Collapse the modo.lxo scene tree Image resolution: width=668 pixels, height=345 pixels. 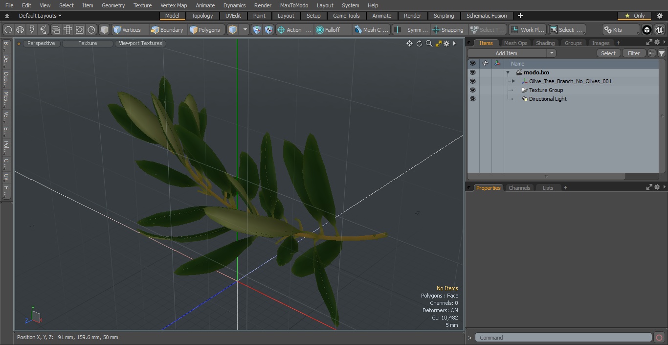click(x=508, y=72)
